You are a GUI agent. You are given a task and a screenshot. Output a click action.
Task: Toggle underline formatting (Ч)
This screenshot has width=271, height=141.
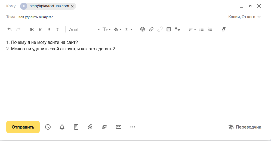pyautogui.click(x=49, y=29)
